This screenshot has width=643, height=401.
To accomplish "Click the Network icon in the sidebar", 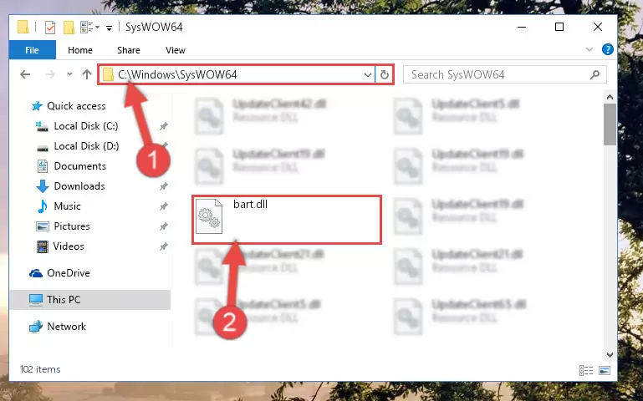I will 36,327.
